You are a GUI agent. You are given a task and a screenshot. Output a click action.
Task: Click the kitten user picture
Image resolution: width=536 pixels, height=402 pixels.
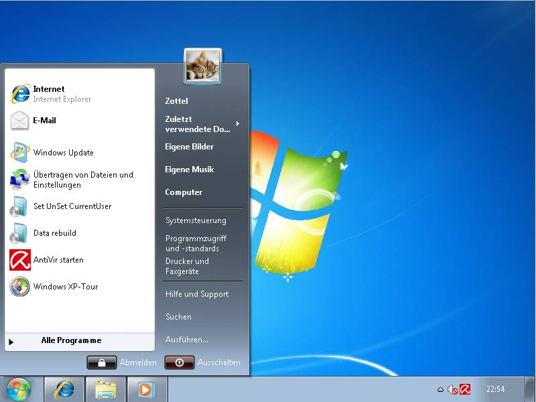coord(203,66)
